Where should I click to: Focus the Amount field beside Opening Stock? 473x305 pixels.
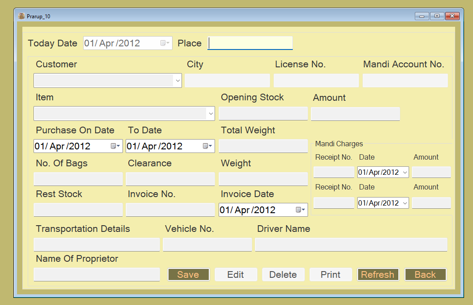(x=355, y=114)
